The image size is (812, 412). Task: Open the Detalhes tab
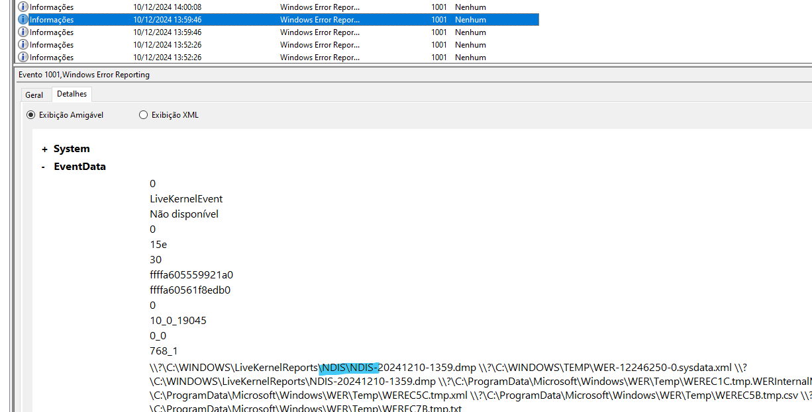pos(72,95)
